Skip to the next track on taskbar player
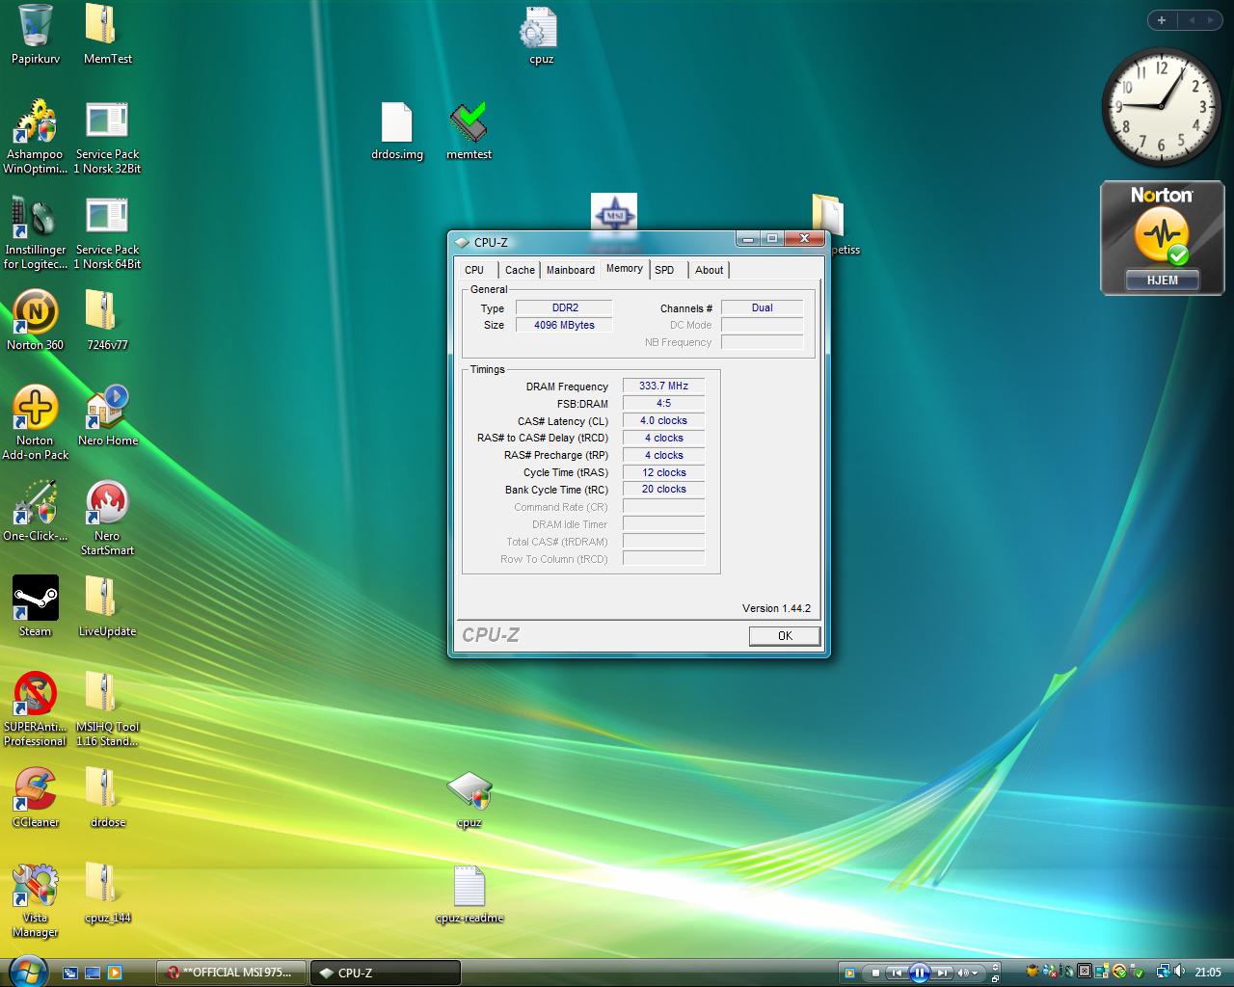This screenshot has height=987, width=1234. 943,973
